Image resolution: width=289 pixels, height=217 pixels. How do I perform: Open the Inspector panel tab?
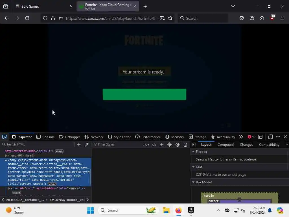pos(22,137)
